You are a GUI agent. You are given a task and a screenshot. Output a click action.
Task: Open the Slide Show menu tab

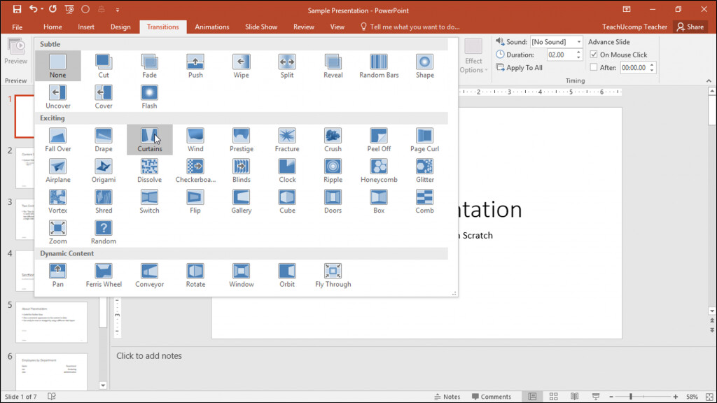coord(260,27)
